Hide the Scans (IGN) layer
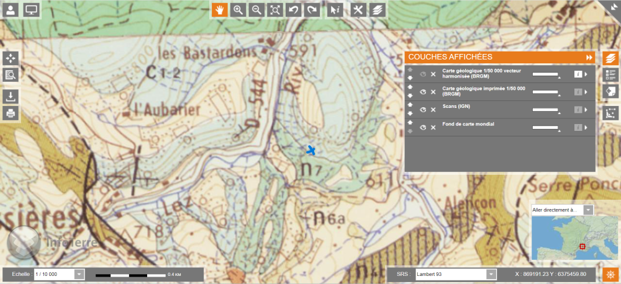 [422, 110]
